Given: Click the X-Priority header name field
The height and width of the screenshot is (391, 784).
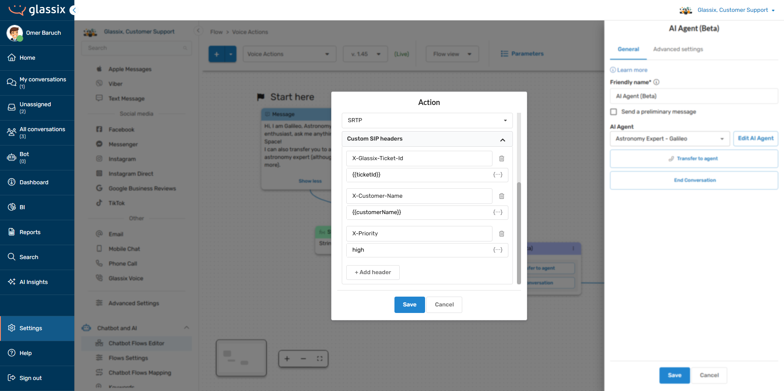Looking at the screenshot, I should 419,234.
